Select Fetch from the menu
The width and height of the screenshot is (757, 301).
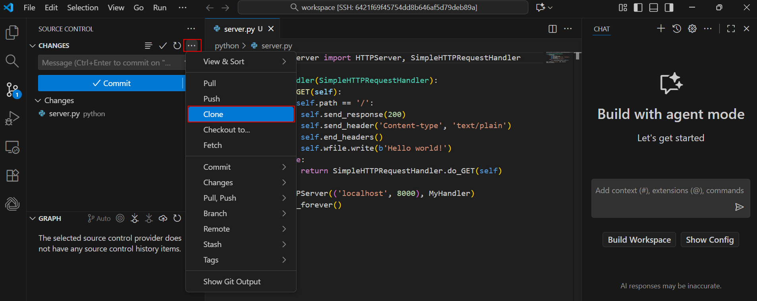(x=241, y=145)
